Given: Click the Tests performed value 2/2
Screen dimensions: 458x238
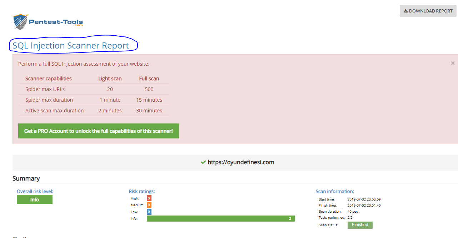Looking at the screenshot, I should coord(350,218).
